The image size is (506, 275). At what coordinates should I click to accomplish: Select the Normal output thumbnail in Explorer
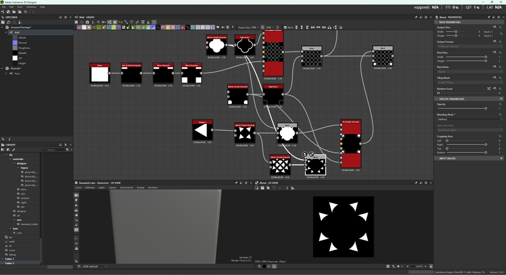[x=15, y=43]
